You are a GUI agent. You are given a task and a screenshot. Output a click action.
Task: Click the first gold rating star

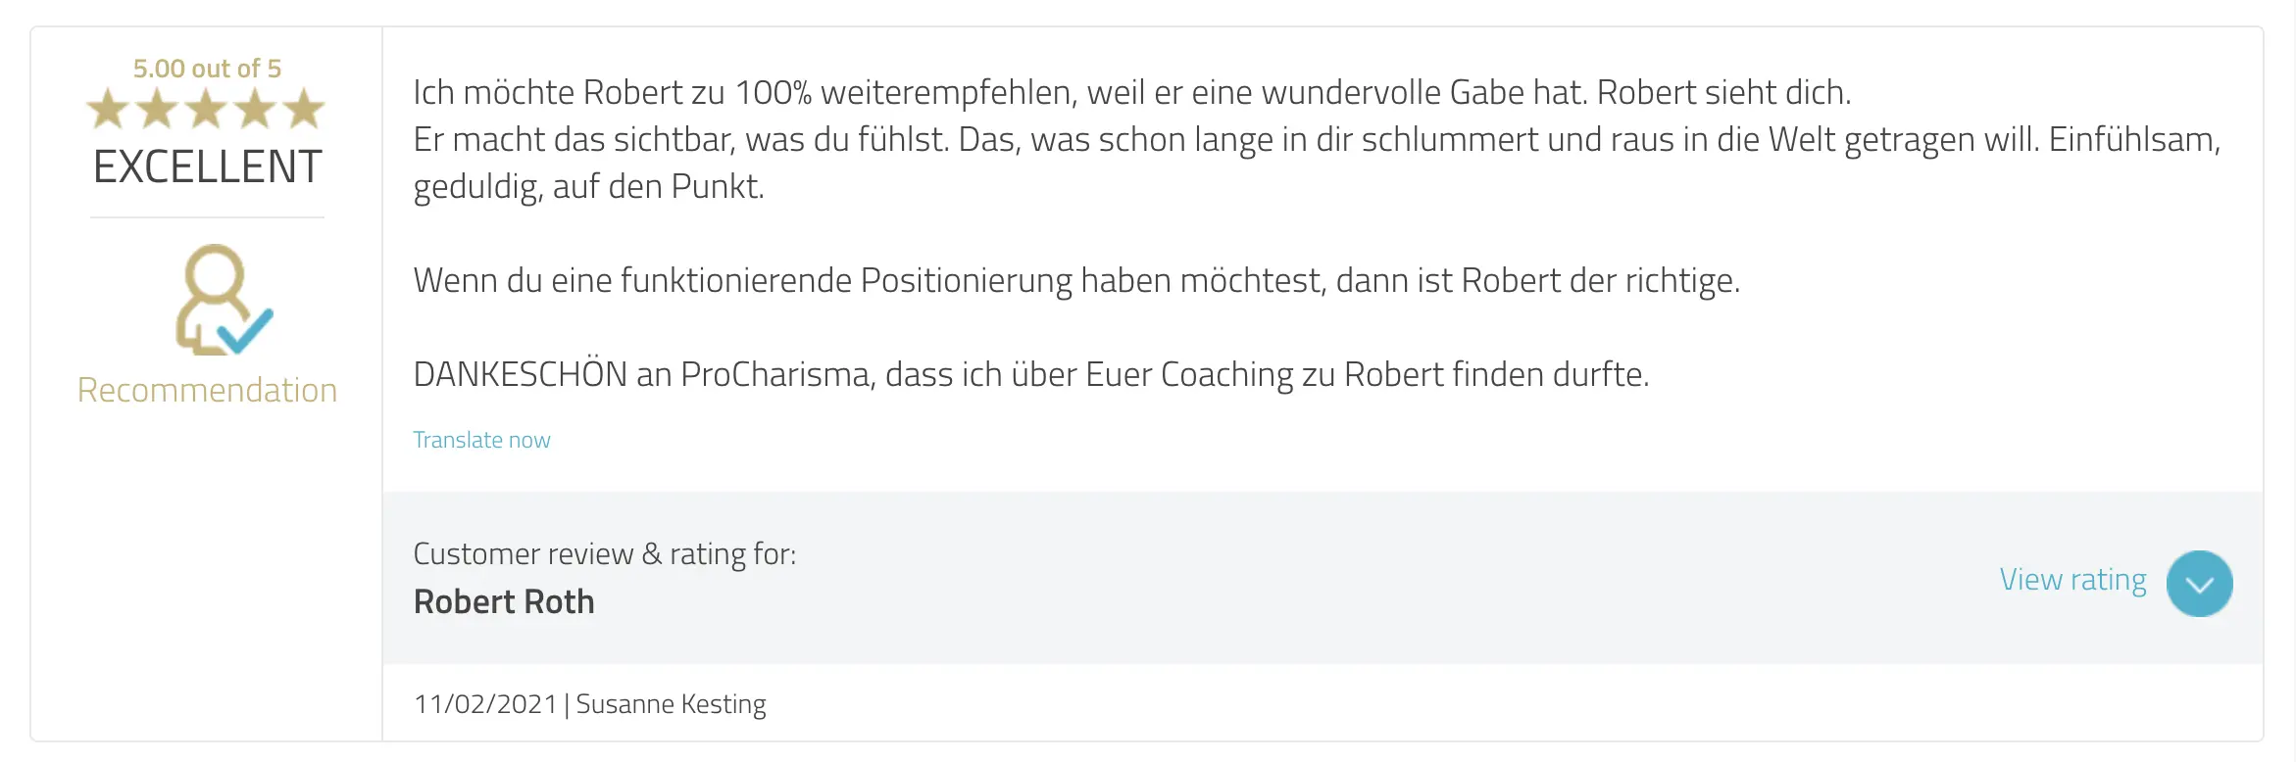[108, 109]
